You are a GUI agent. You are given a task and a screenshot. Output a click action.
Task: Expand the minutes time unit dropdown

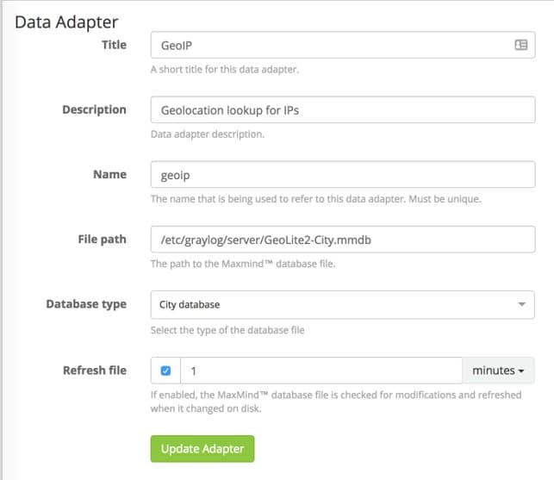coord(499,371)
